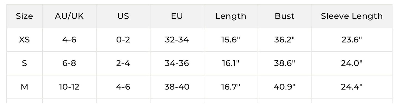
Task: Click the 32-34 EU size cell
Action: [177, 40]
